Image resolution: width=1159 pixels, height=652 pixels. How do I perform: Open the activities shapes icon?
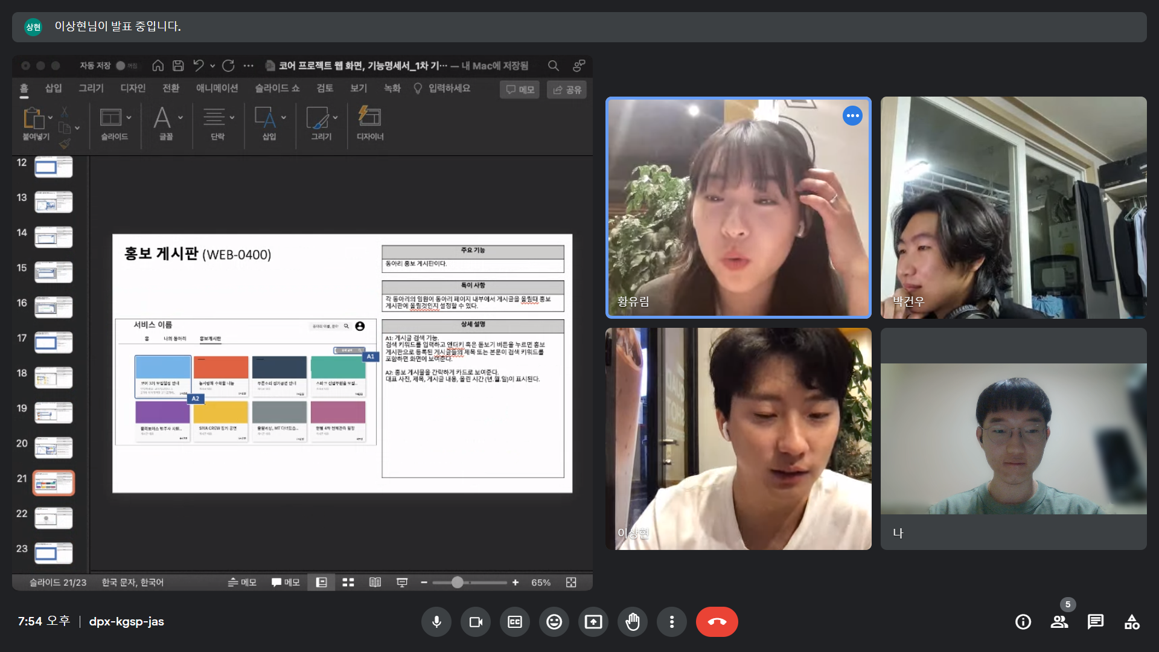click(x=1132, y=622)
